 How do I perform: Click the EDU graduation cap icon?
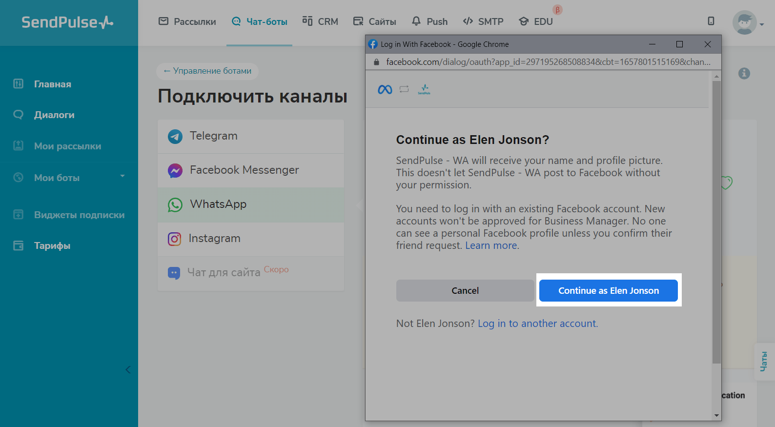tap(524, 21)
